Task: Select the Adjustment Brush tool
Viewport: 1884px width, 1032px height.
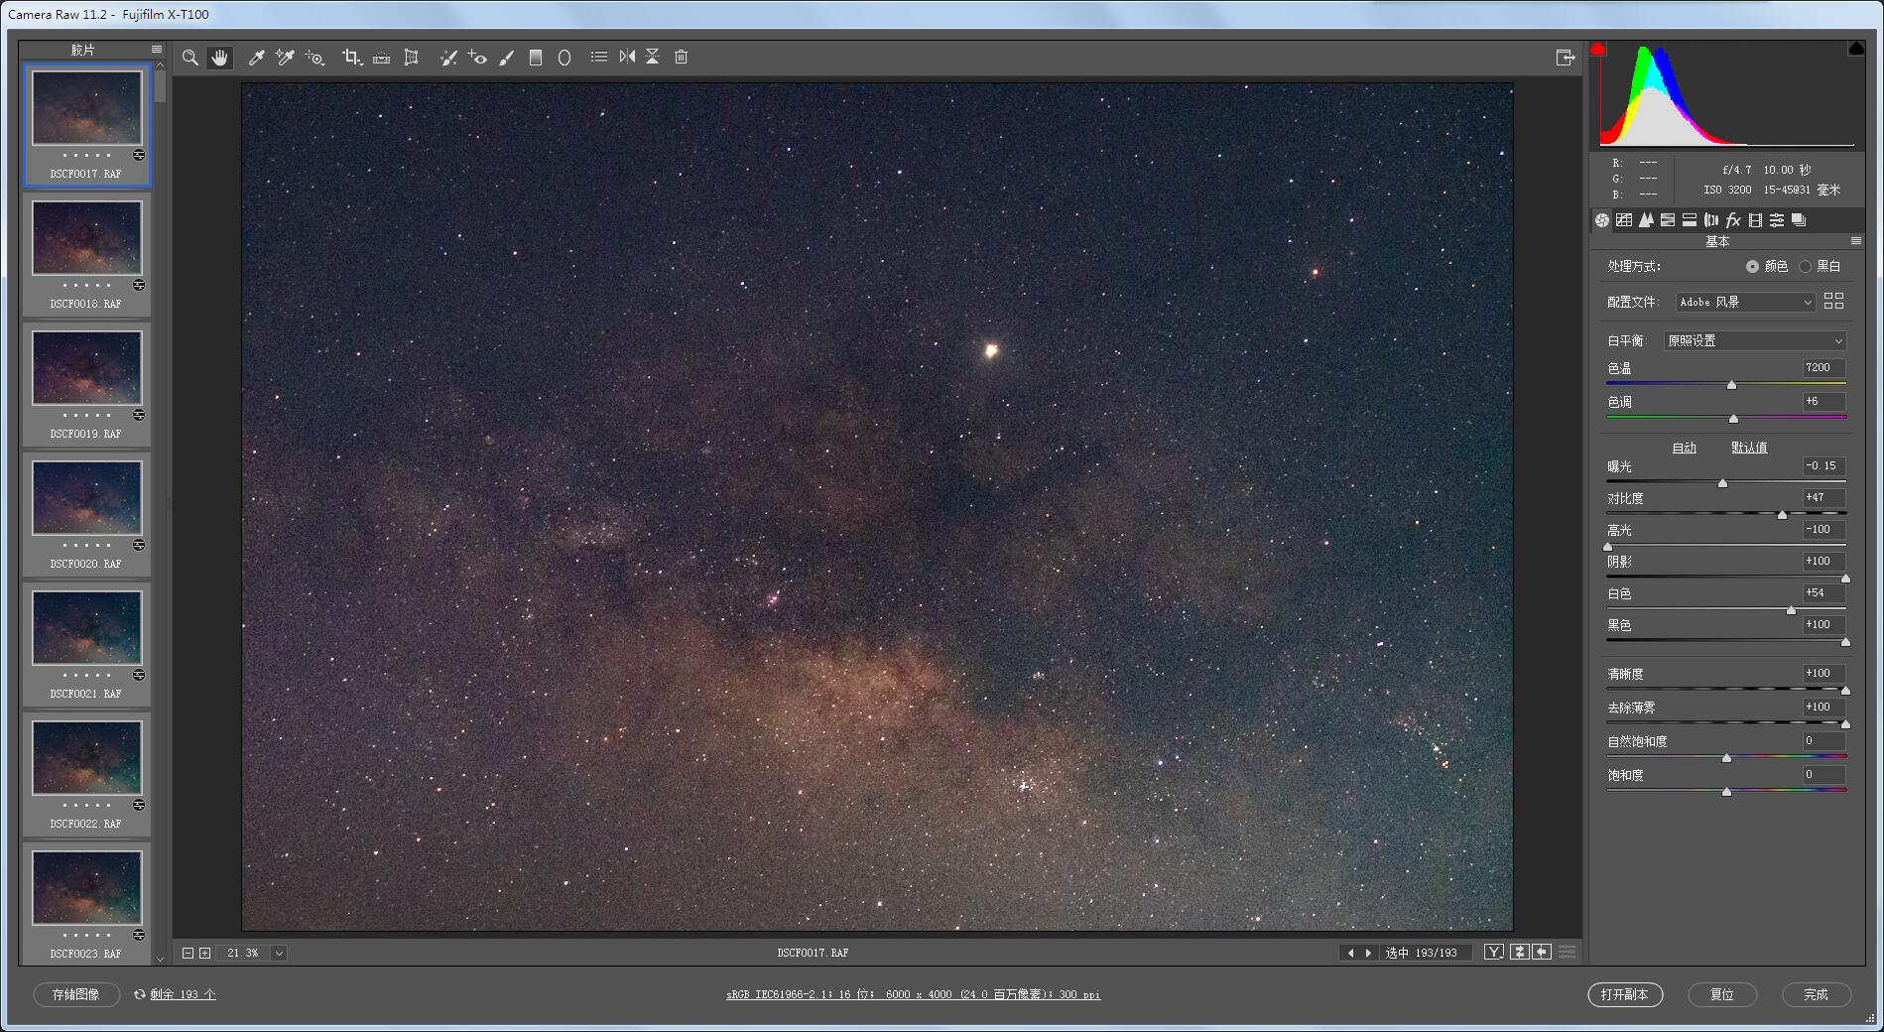Action: click(x=507, y=58)
